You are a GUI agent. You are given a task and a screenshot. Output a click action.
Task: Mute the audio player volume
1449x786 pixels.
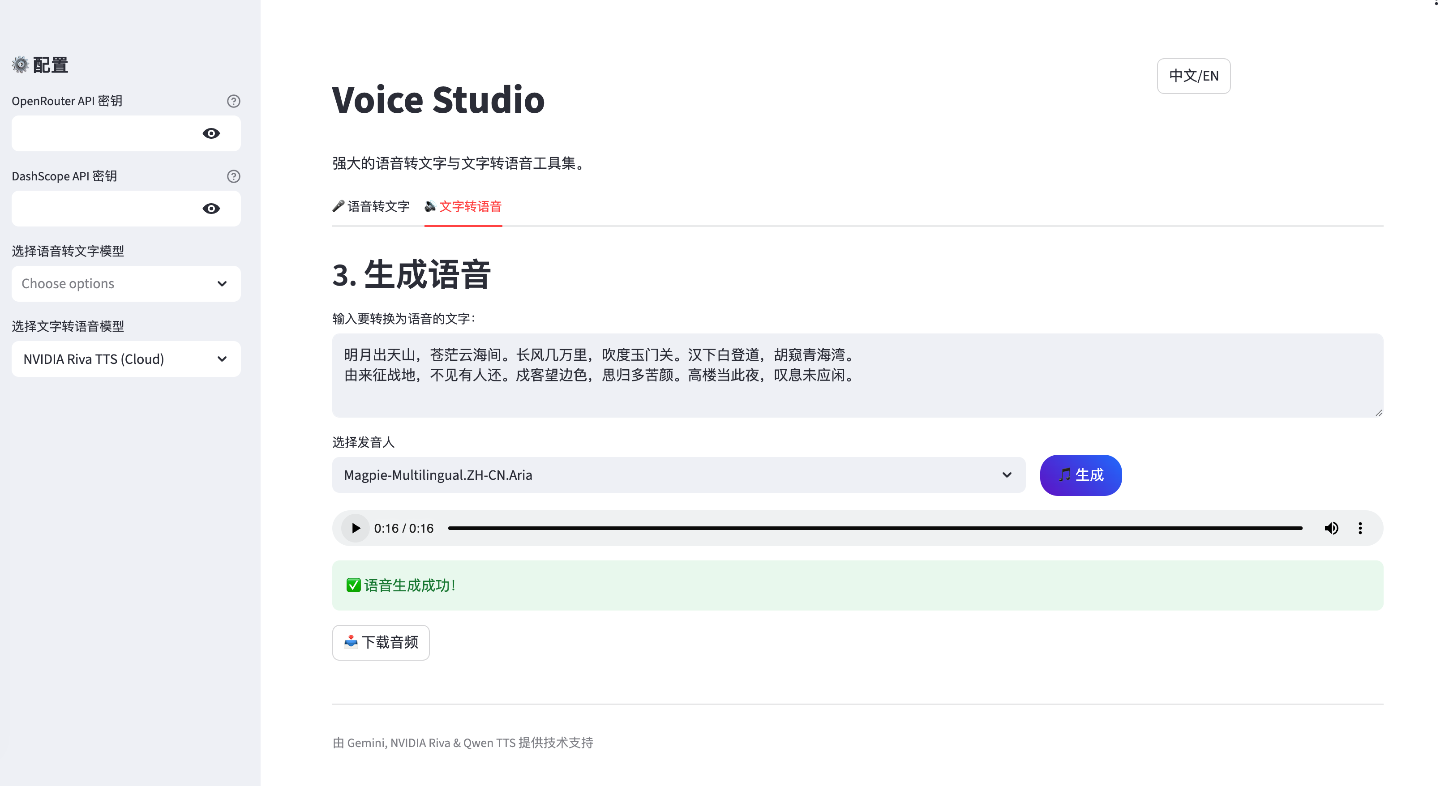(x=1331, y=528)
